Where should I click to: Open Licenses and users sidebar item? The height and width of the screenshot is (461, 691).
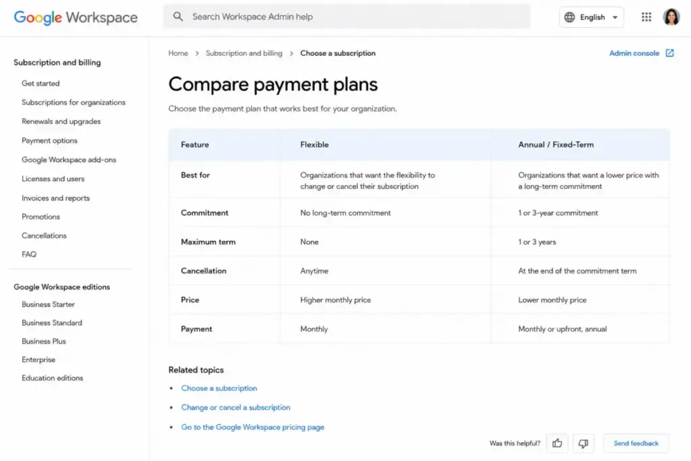click(x=53, y=178)
